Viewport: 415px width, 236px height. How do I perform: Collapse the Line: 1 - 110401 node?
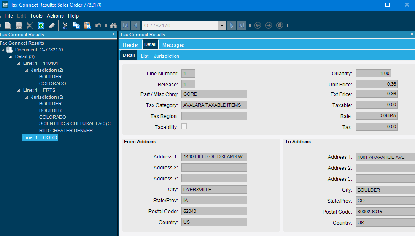point(19,64)
